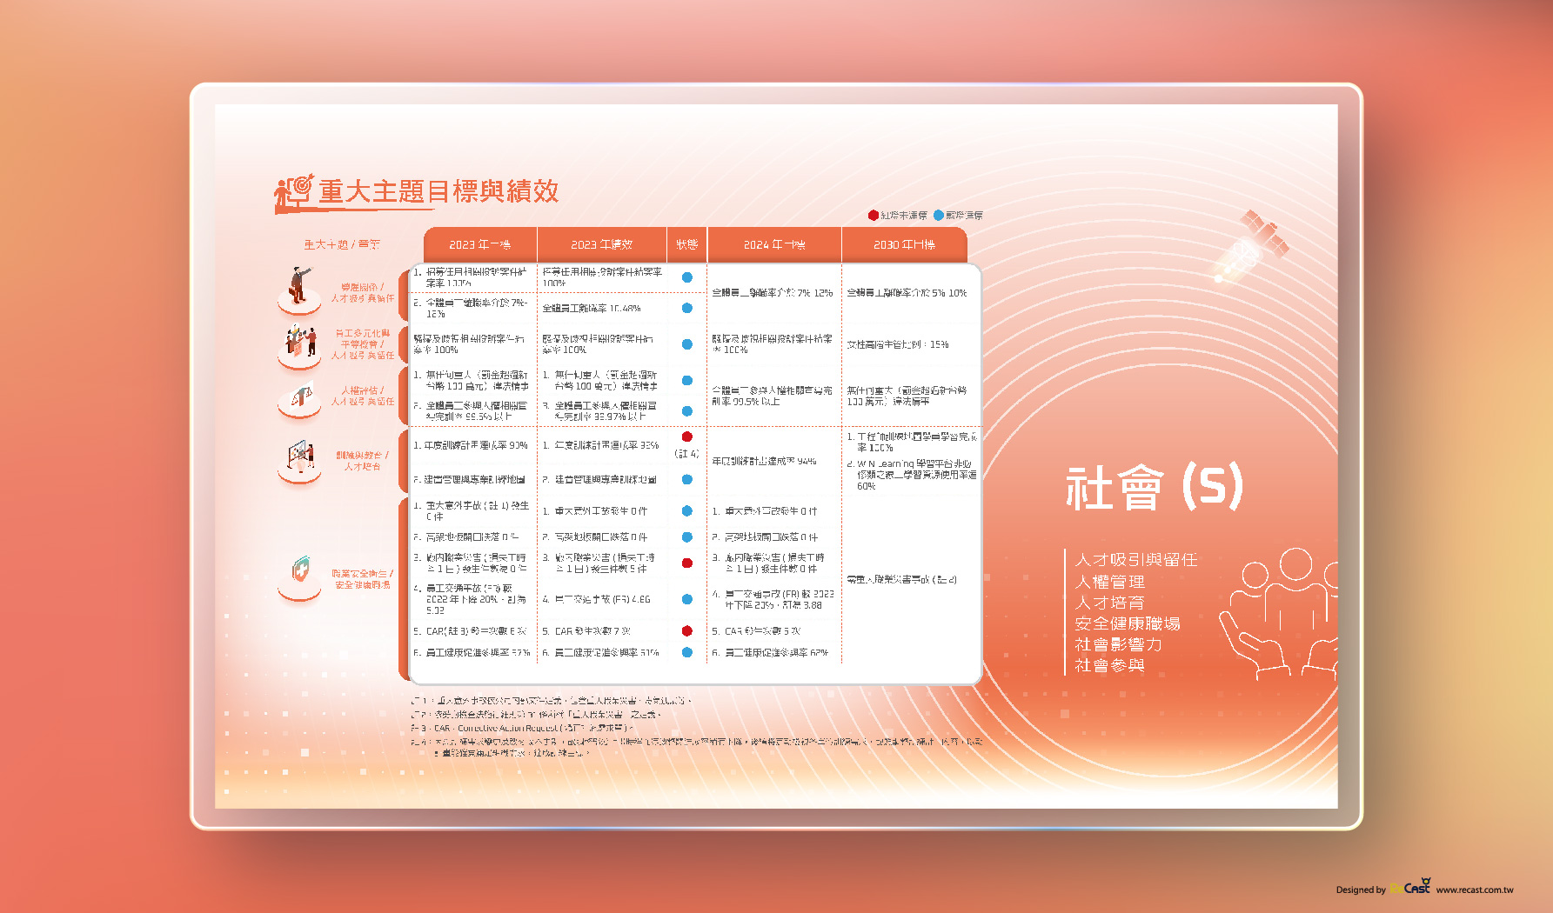The height and width of the screenshot is (913, 1553).
Task: Click the status dot for the 高架地板開口跌落 row
Action: 687,536
